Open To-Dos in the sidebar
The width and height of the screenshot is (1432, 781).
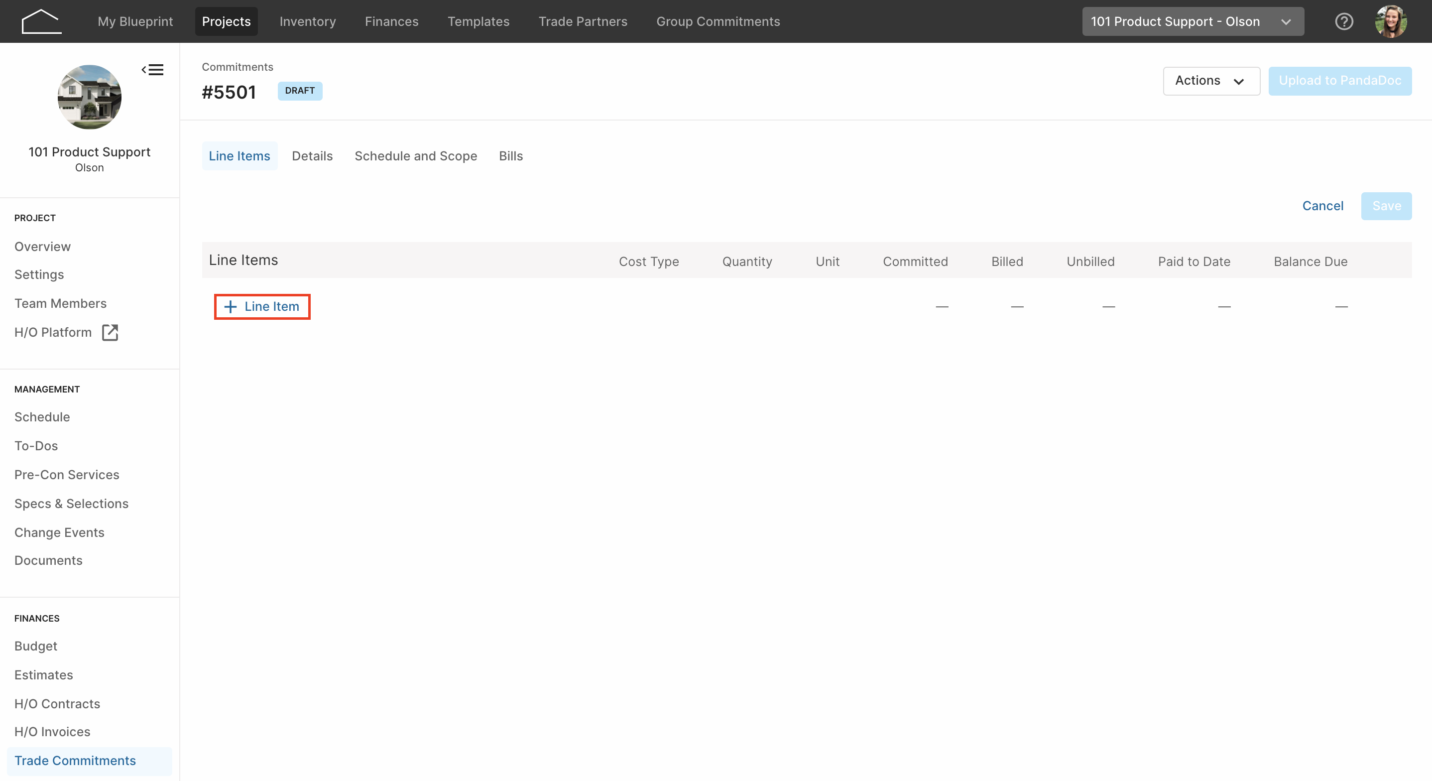[x=36, y=446]
